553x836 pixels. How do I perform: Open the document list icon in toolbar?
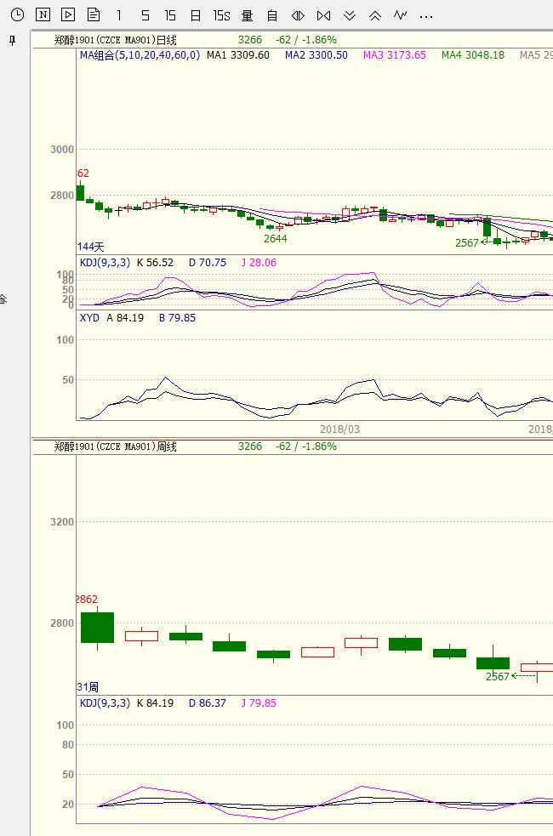pyautogui.click(x=94, y=15)
